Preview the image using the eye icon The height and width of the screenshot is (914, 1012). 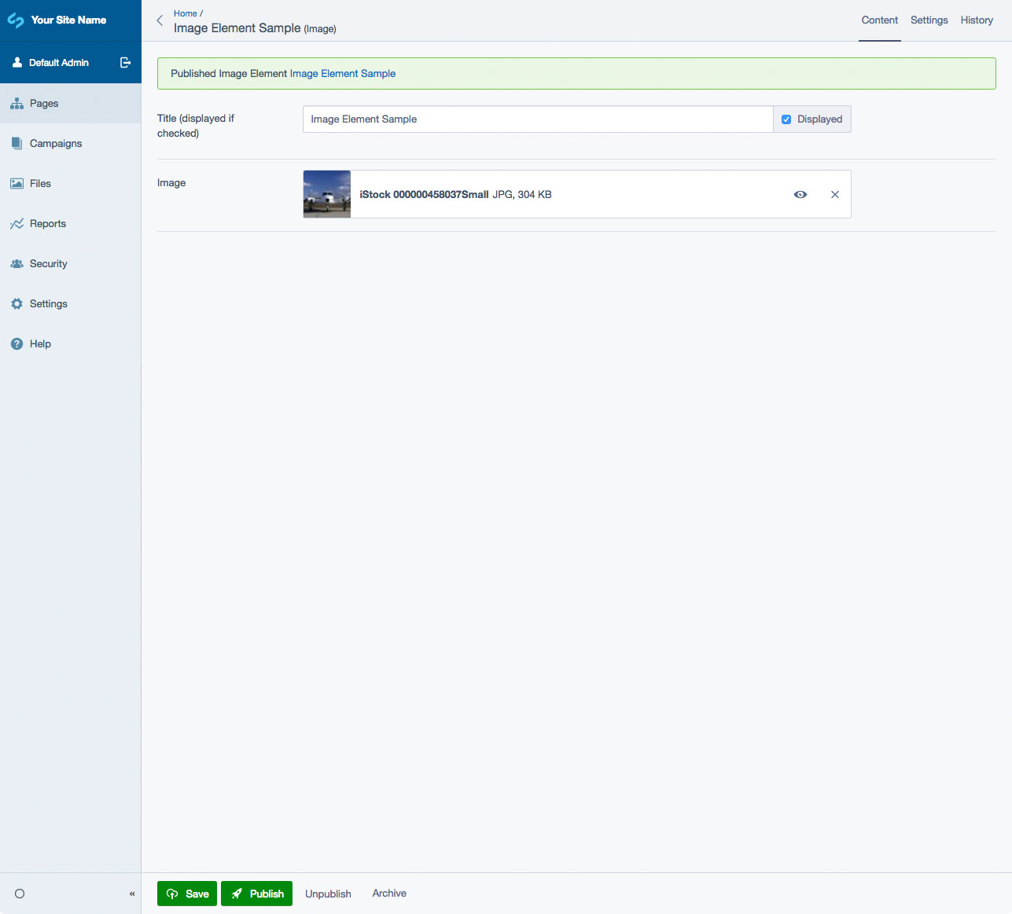tap(800, 195)
